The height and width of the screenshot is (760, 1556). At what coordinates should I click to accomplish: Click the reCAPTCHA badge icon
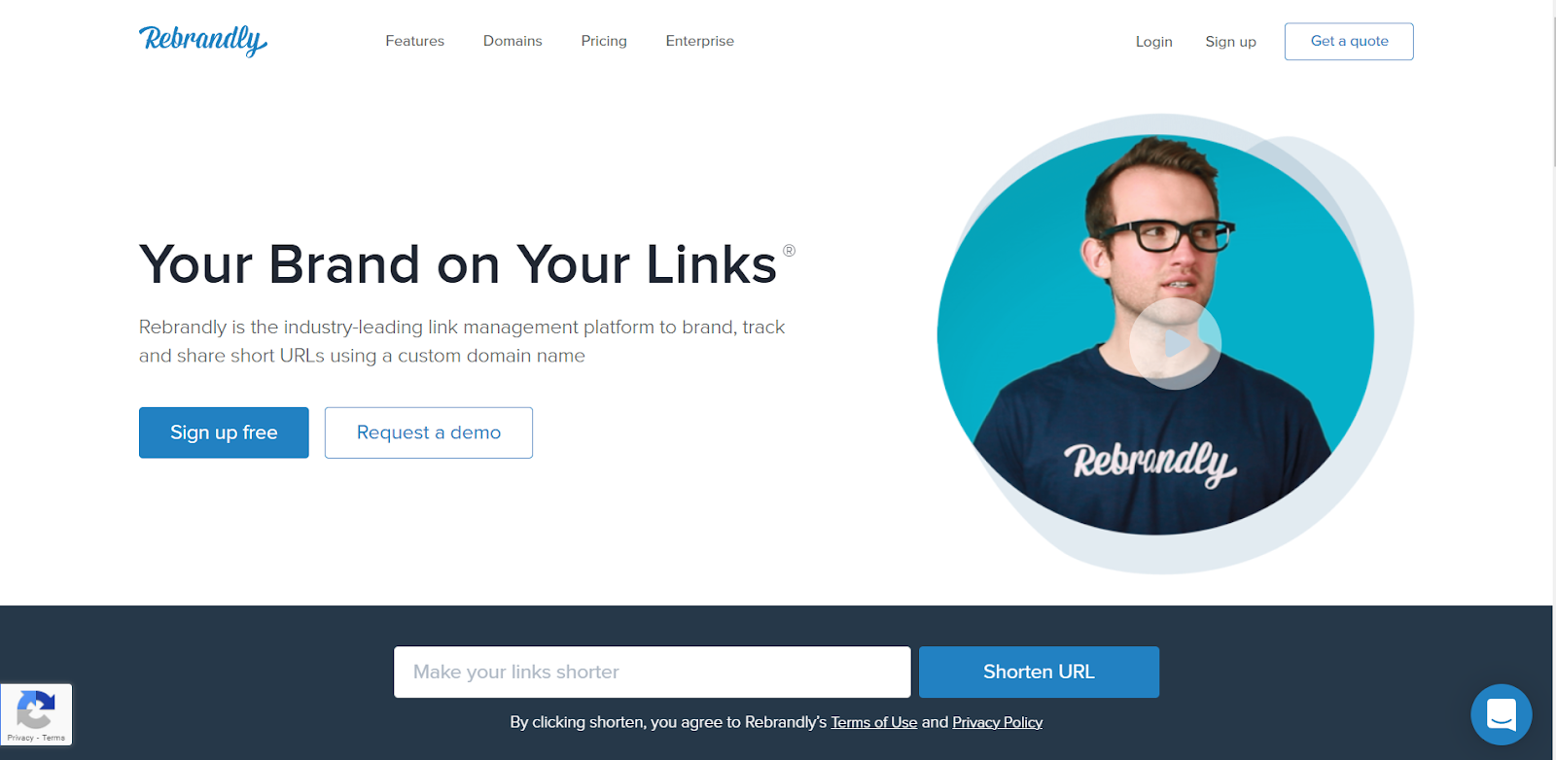coord(36,709)
